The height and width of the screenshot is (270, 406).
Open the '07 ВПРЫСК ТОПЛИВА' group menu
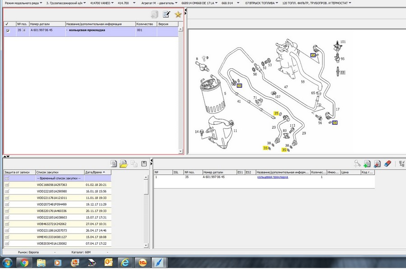pyautogui.click(x=261, y=3)
